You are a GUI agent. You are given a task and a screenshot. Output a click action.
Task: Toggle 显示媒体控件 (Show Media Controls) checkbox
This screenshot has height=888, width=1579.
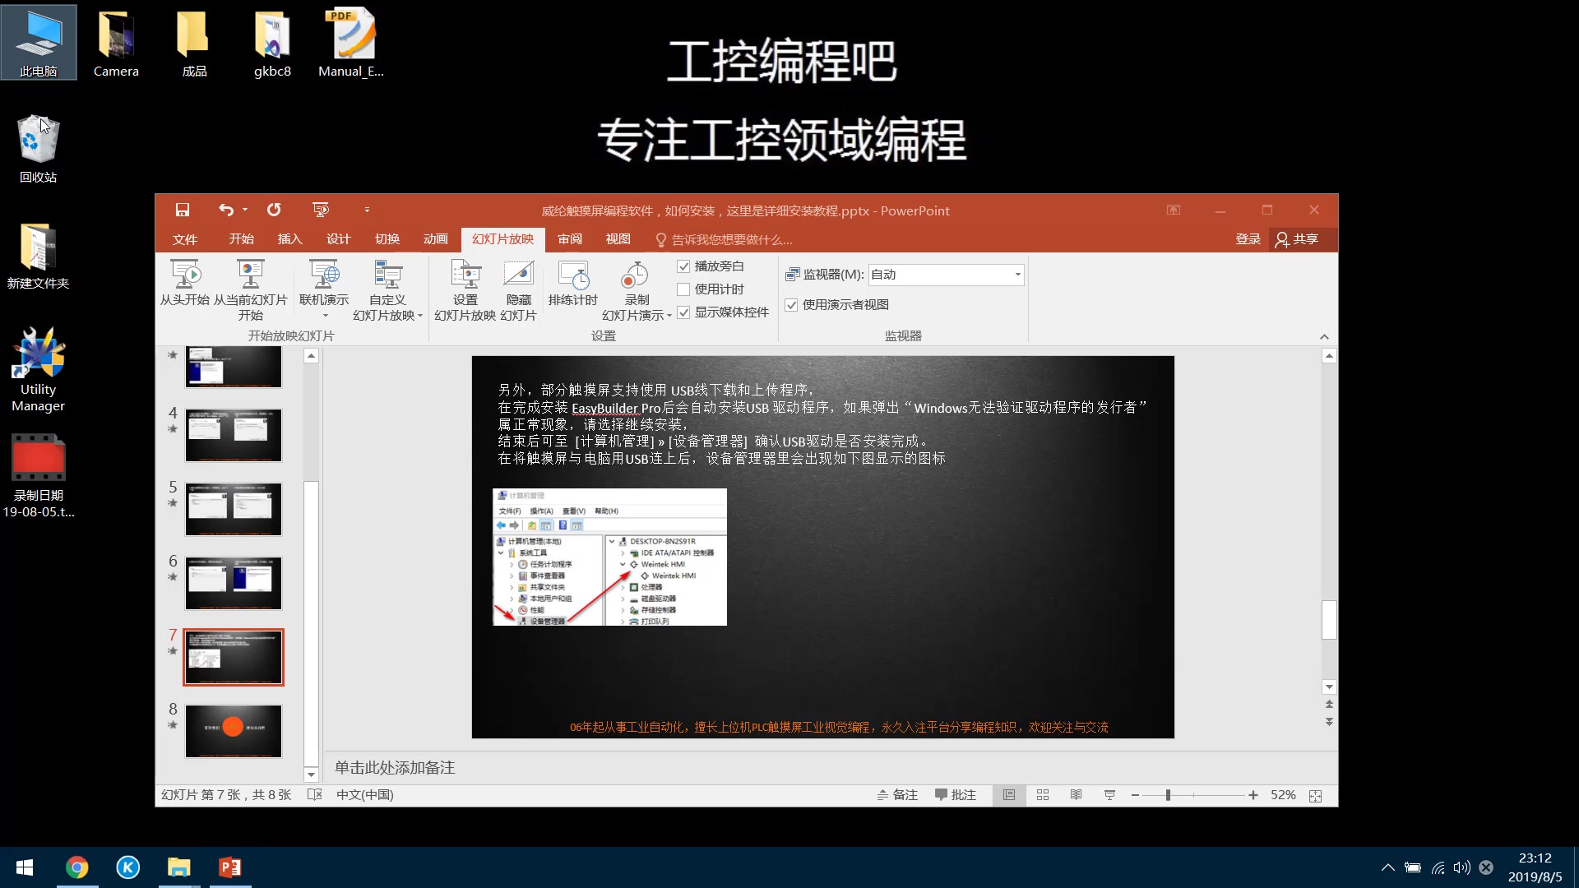point(683,312)
